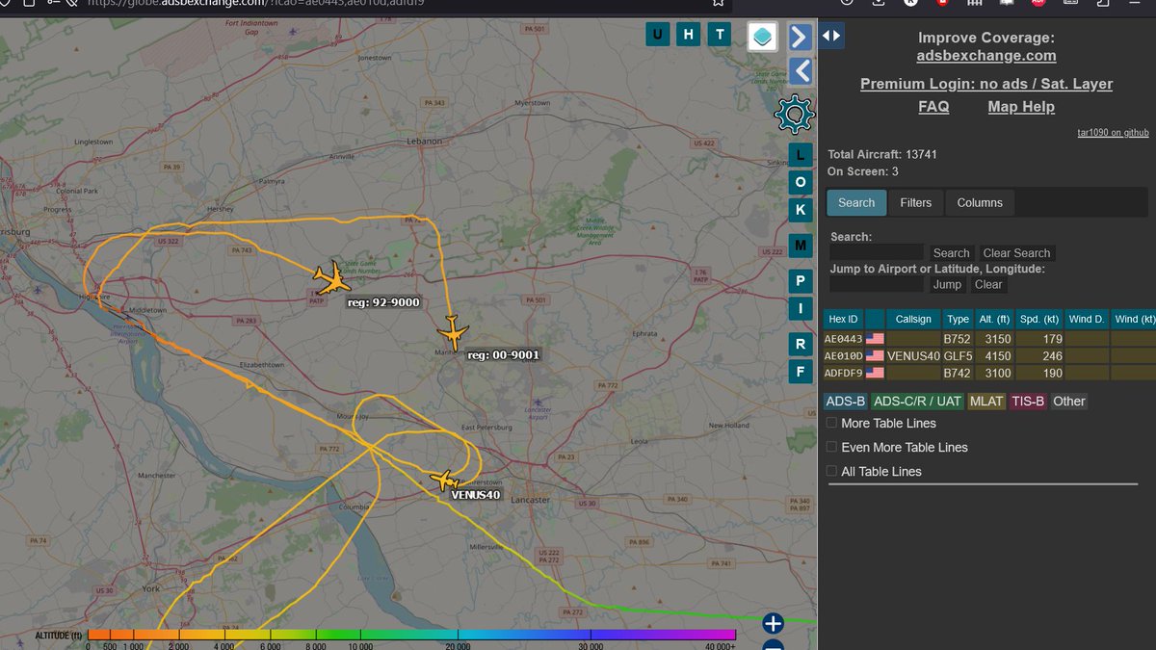Click the H map toggle button
Screen dimensions: 1156x650
tap(688, 36)
